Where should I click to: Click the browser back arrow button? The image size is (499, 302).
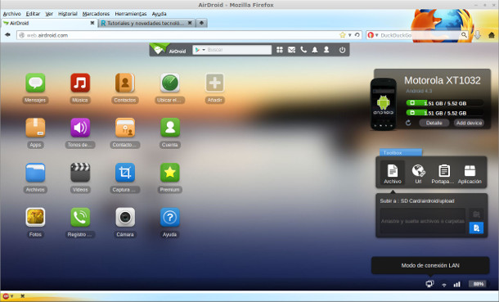pyautogui.click(x=7, y=34)
